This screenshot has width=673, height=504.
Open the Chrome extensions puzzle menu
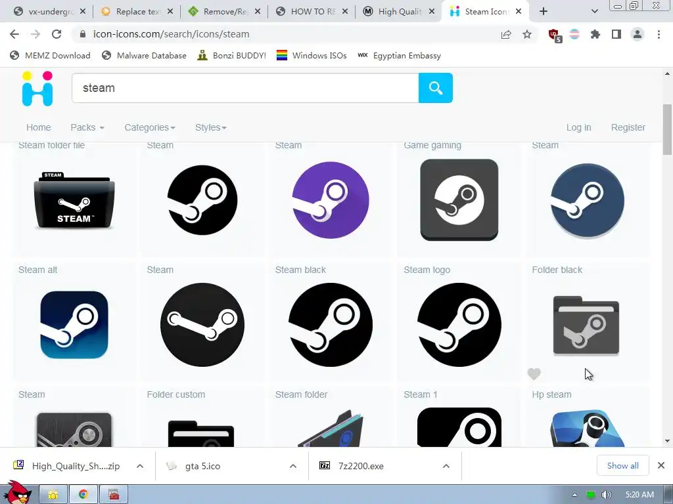point(595,34)
